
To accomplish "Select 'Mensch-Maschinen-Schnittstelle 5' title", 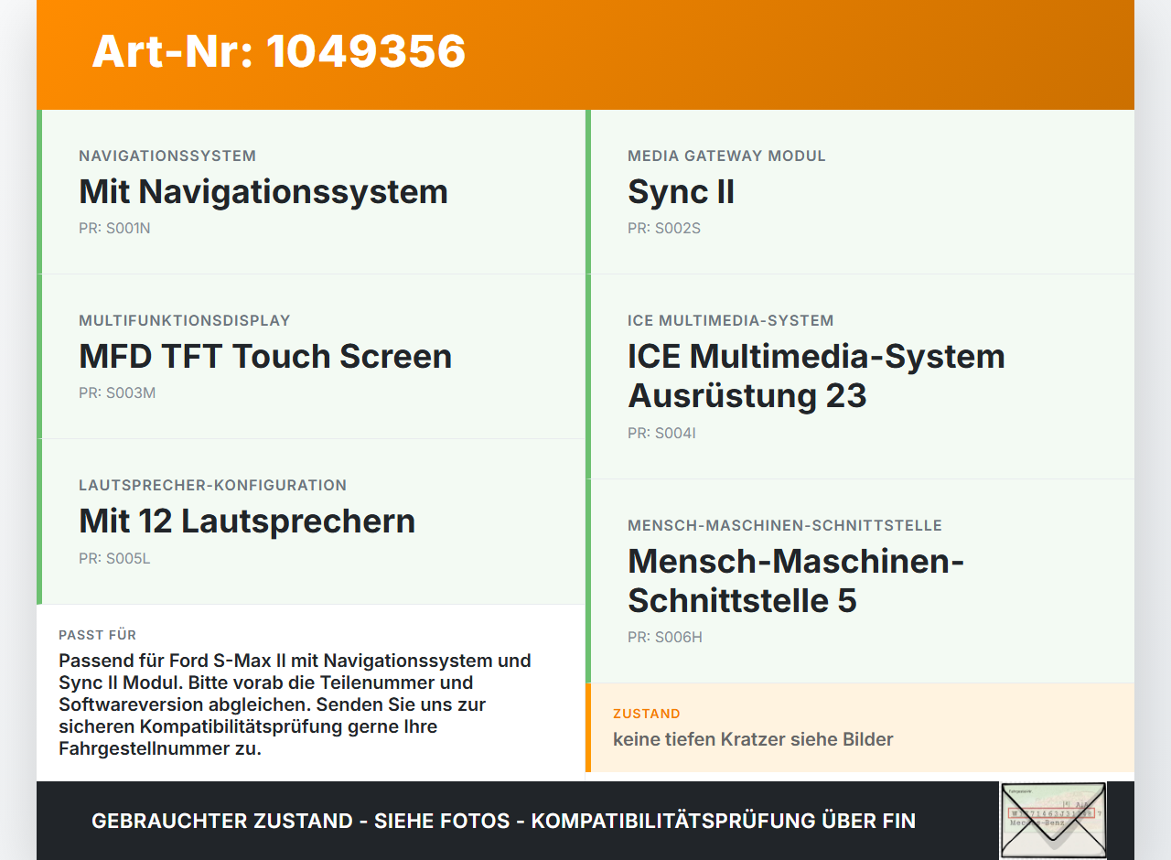I will (796, 581).
